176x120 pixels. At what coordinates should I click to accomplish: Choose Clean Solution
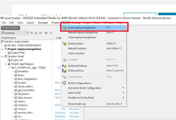coord(94,53)
